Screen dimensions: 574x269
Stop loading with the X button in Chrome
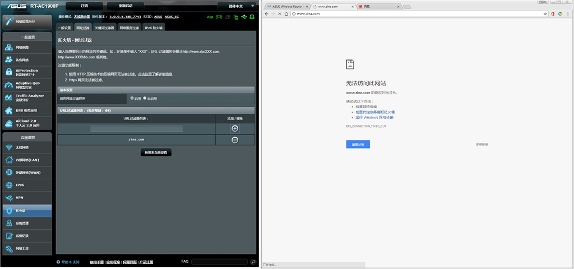point(279,13)
